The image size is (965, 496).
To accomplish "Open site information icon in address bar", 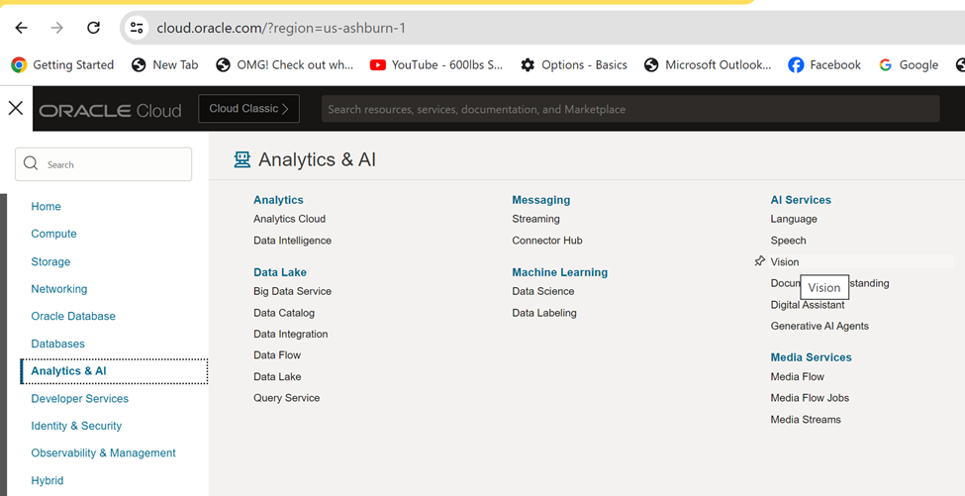I will (x=137, y=28).
